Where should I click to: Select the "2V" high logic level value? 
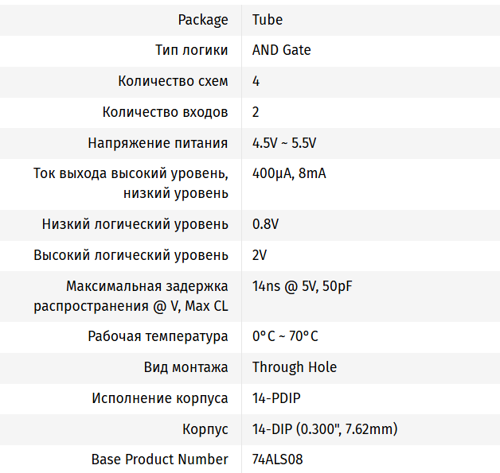coord(260,255)
